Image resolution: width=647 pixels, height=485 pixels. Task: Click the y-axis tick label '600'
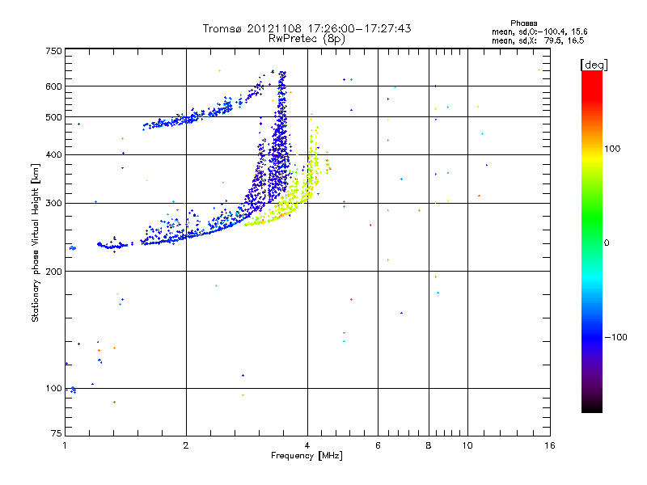[53, 86]
